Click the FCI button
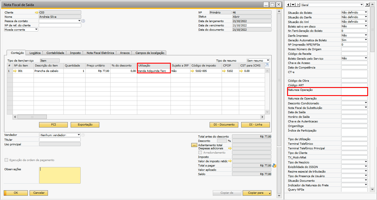This screenshot has width=377, height=200. point(53,125)
